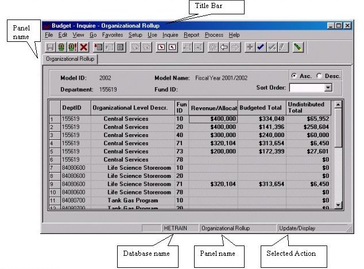
Task: Select the Desc. sort radio button
Action: click(x=320, y=76)
